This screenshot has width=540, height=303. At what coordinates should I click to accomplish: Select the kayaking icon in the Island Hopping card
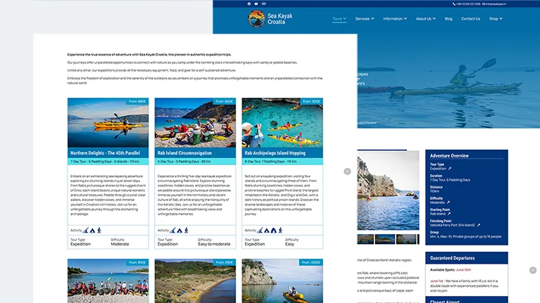tap(260, 231)
